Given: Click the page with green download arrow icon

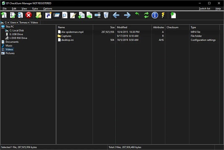Looking at the screenshot, I should (173, 15).
